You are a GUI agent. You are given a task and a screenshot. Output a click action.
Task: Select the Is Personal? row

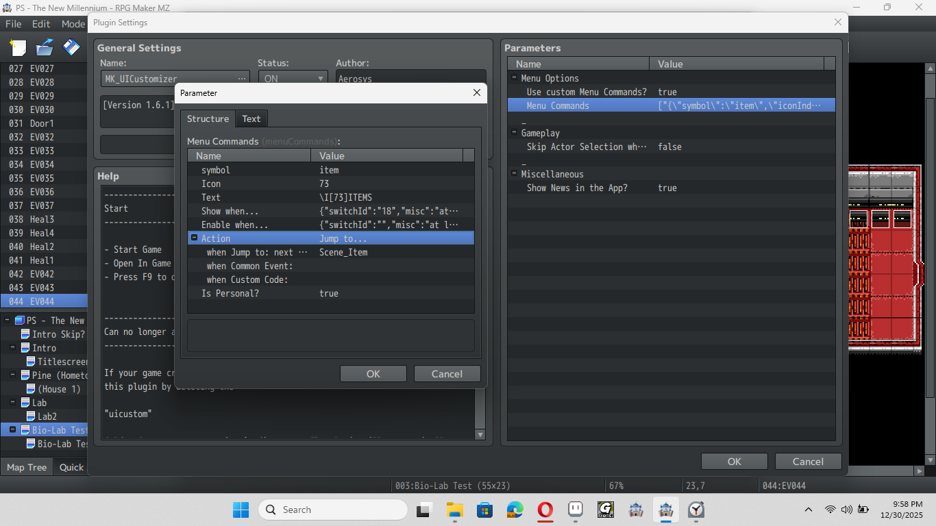pyautogui.click(x=331, y=293)
